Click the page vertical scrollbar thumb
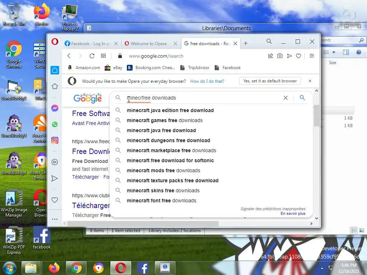The image size is (367, 275). 316,116
